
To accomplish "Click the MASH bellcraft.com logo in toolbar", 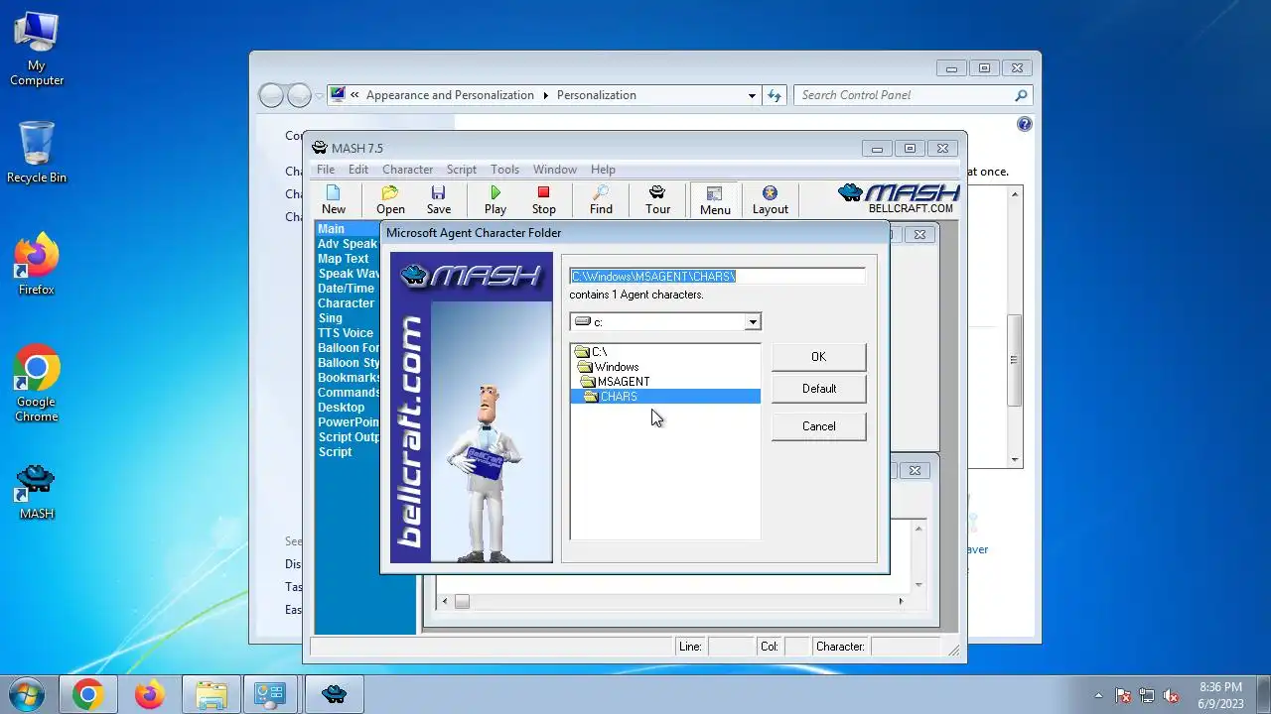I will [x=899, y=198].
